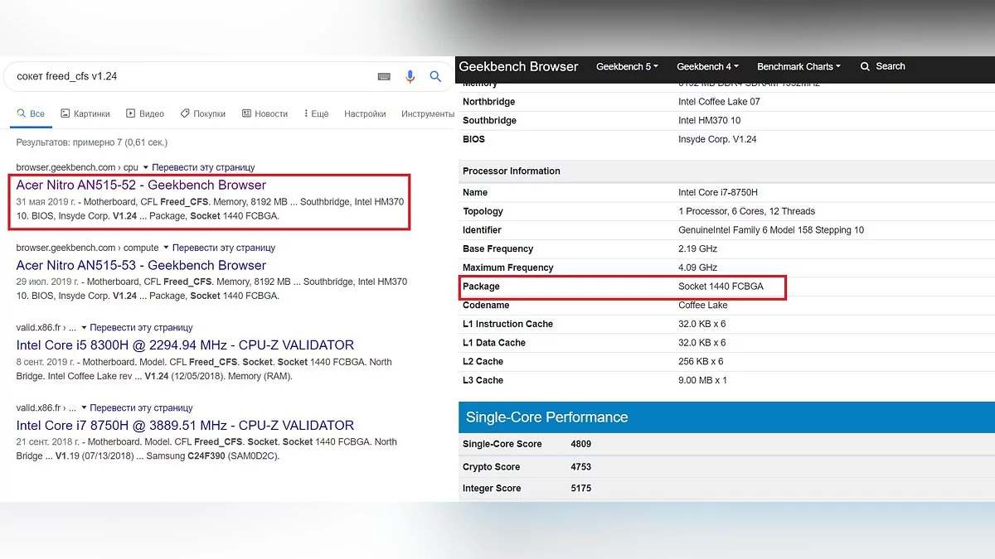Open Acer Nitro AN515-53 Geekbench result
Viewport: 995px width, 559px height.
(x=141, y=265)
